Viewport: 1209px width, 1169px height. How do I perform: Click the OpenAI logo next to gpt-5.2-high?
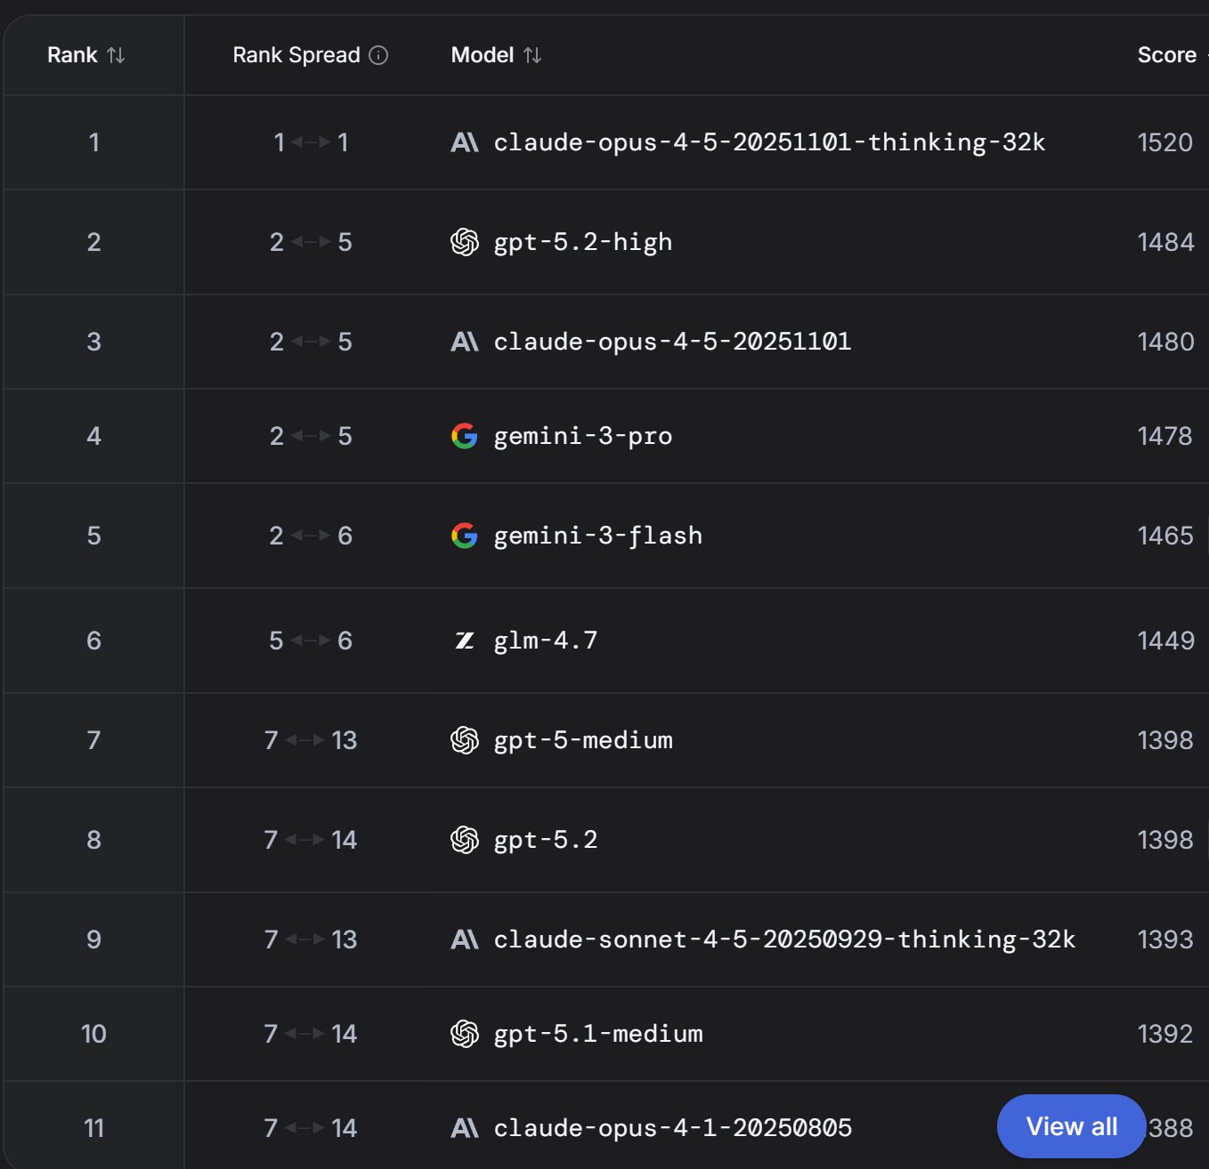(465, 242)
